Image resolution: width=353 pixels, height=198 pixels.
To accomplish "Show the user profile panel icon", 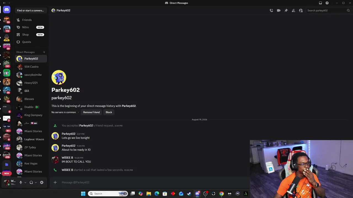I will click(x=301, y=10).
